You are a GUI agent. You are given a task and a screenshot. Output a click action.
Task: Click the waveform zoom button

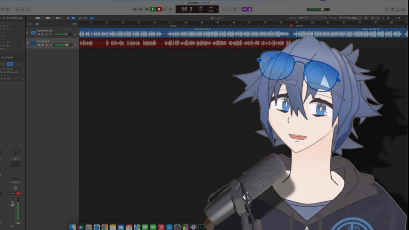click(x=366, y=18)
